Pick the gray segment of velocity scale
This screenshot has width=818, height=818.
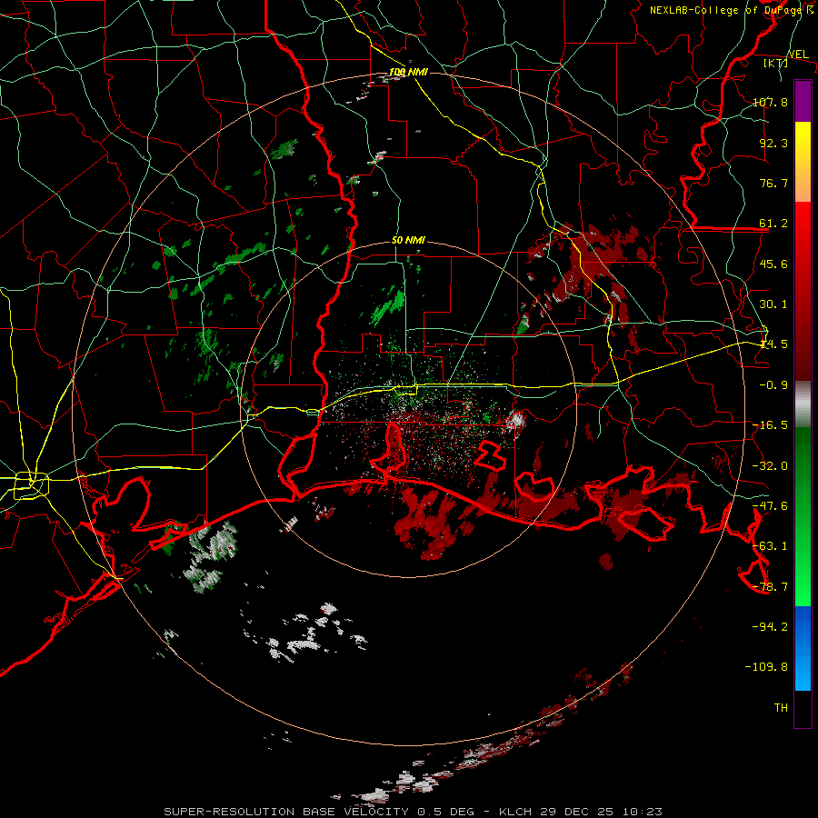tap(803, 404)
